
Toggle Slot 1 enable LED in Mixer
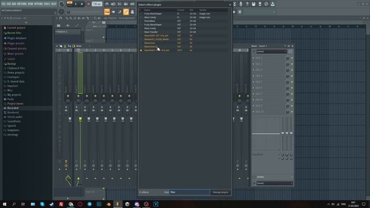(x=292, y=58)
